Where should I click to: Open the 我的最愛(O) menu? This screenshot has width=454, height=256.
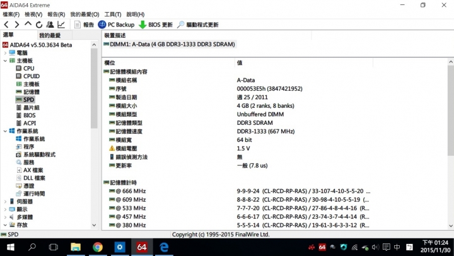point(84,15)
